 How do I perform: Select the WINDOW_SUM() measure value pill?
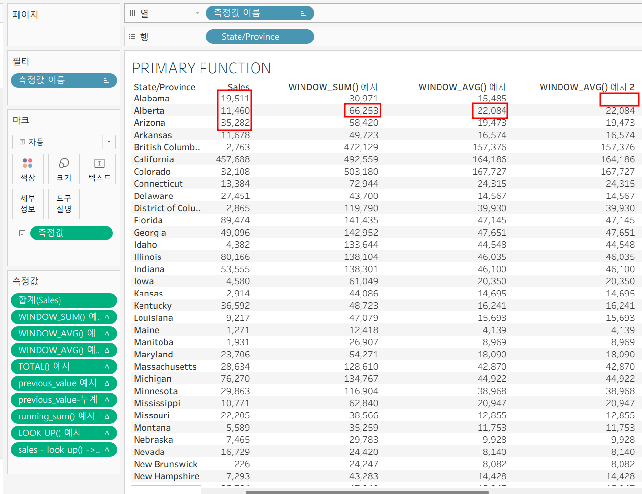(x=64, y=317)
